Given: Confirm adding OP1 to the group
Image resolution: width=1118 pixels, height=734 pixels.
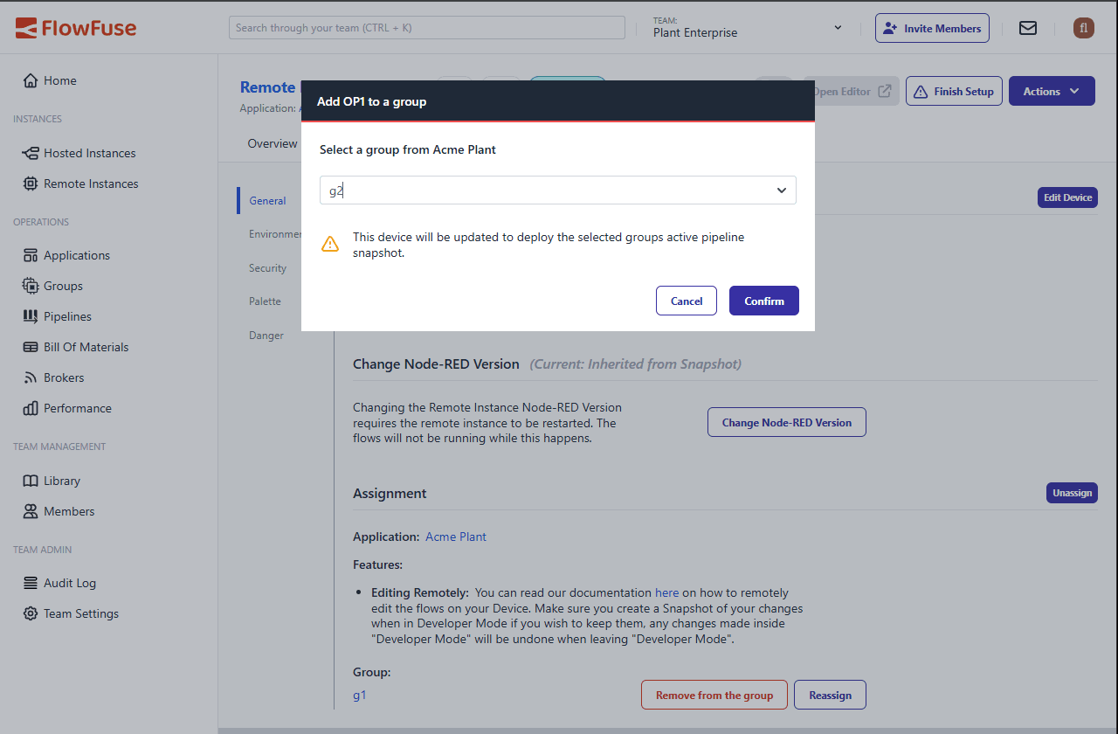Looking at the screenshot, I should pyautogui.click(x=763, y=300).
